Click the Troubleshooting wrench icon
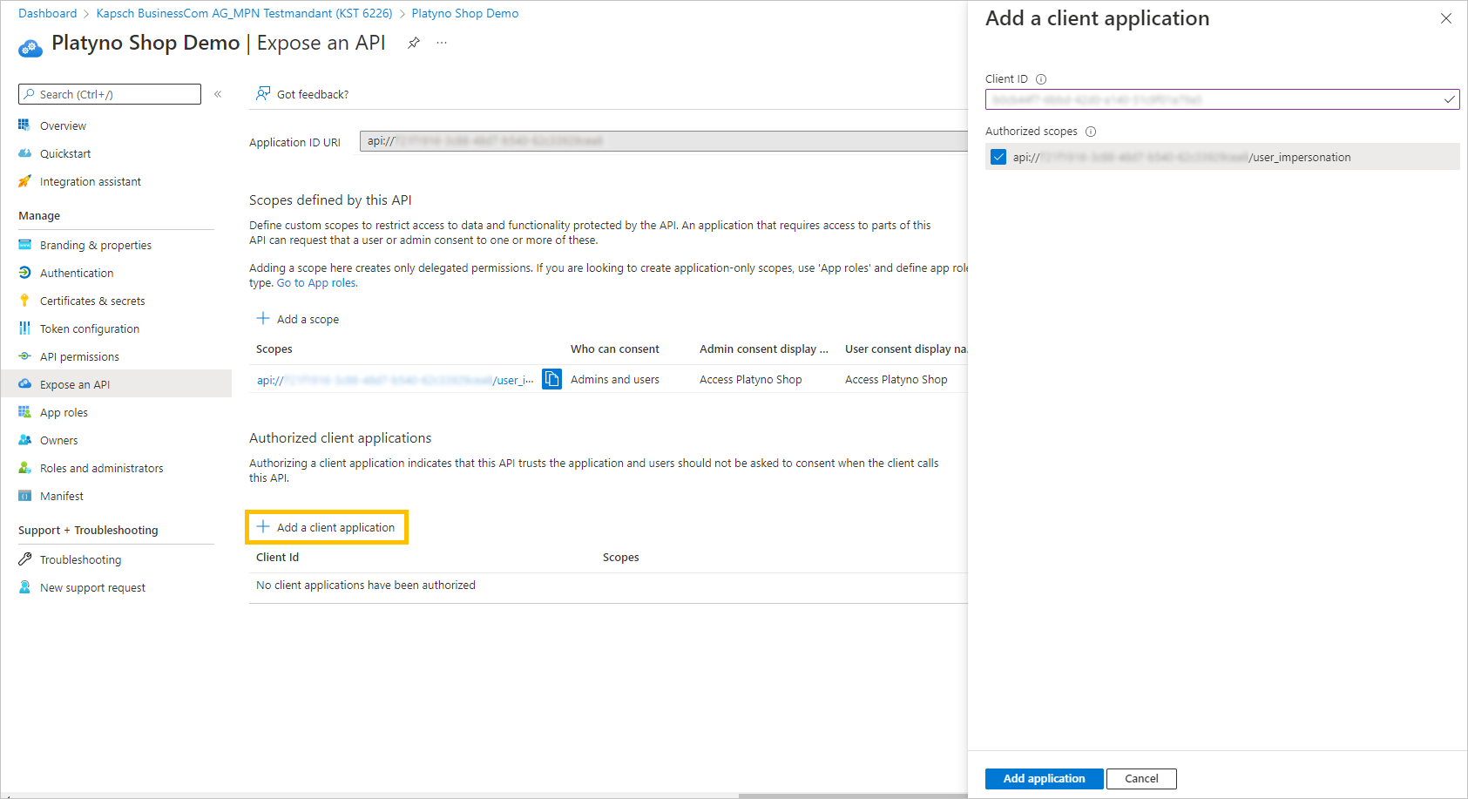The image size is (1468, 799). pyautogui.click(x=24, y=559)
